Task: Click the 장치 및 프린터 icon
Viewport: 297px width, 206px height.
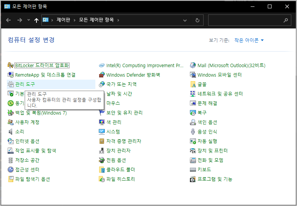Action: point(193,151)
